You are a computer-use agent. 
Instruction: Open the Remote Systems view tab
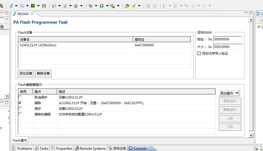point(91,148)
